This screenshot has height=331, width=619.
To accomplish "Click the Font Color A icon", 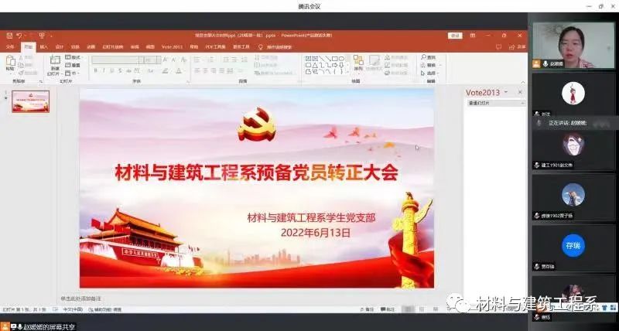I will click(179, 71).
